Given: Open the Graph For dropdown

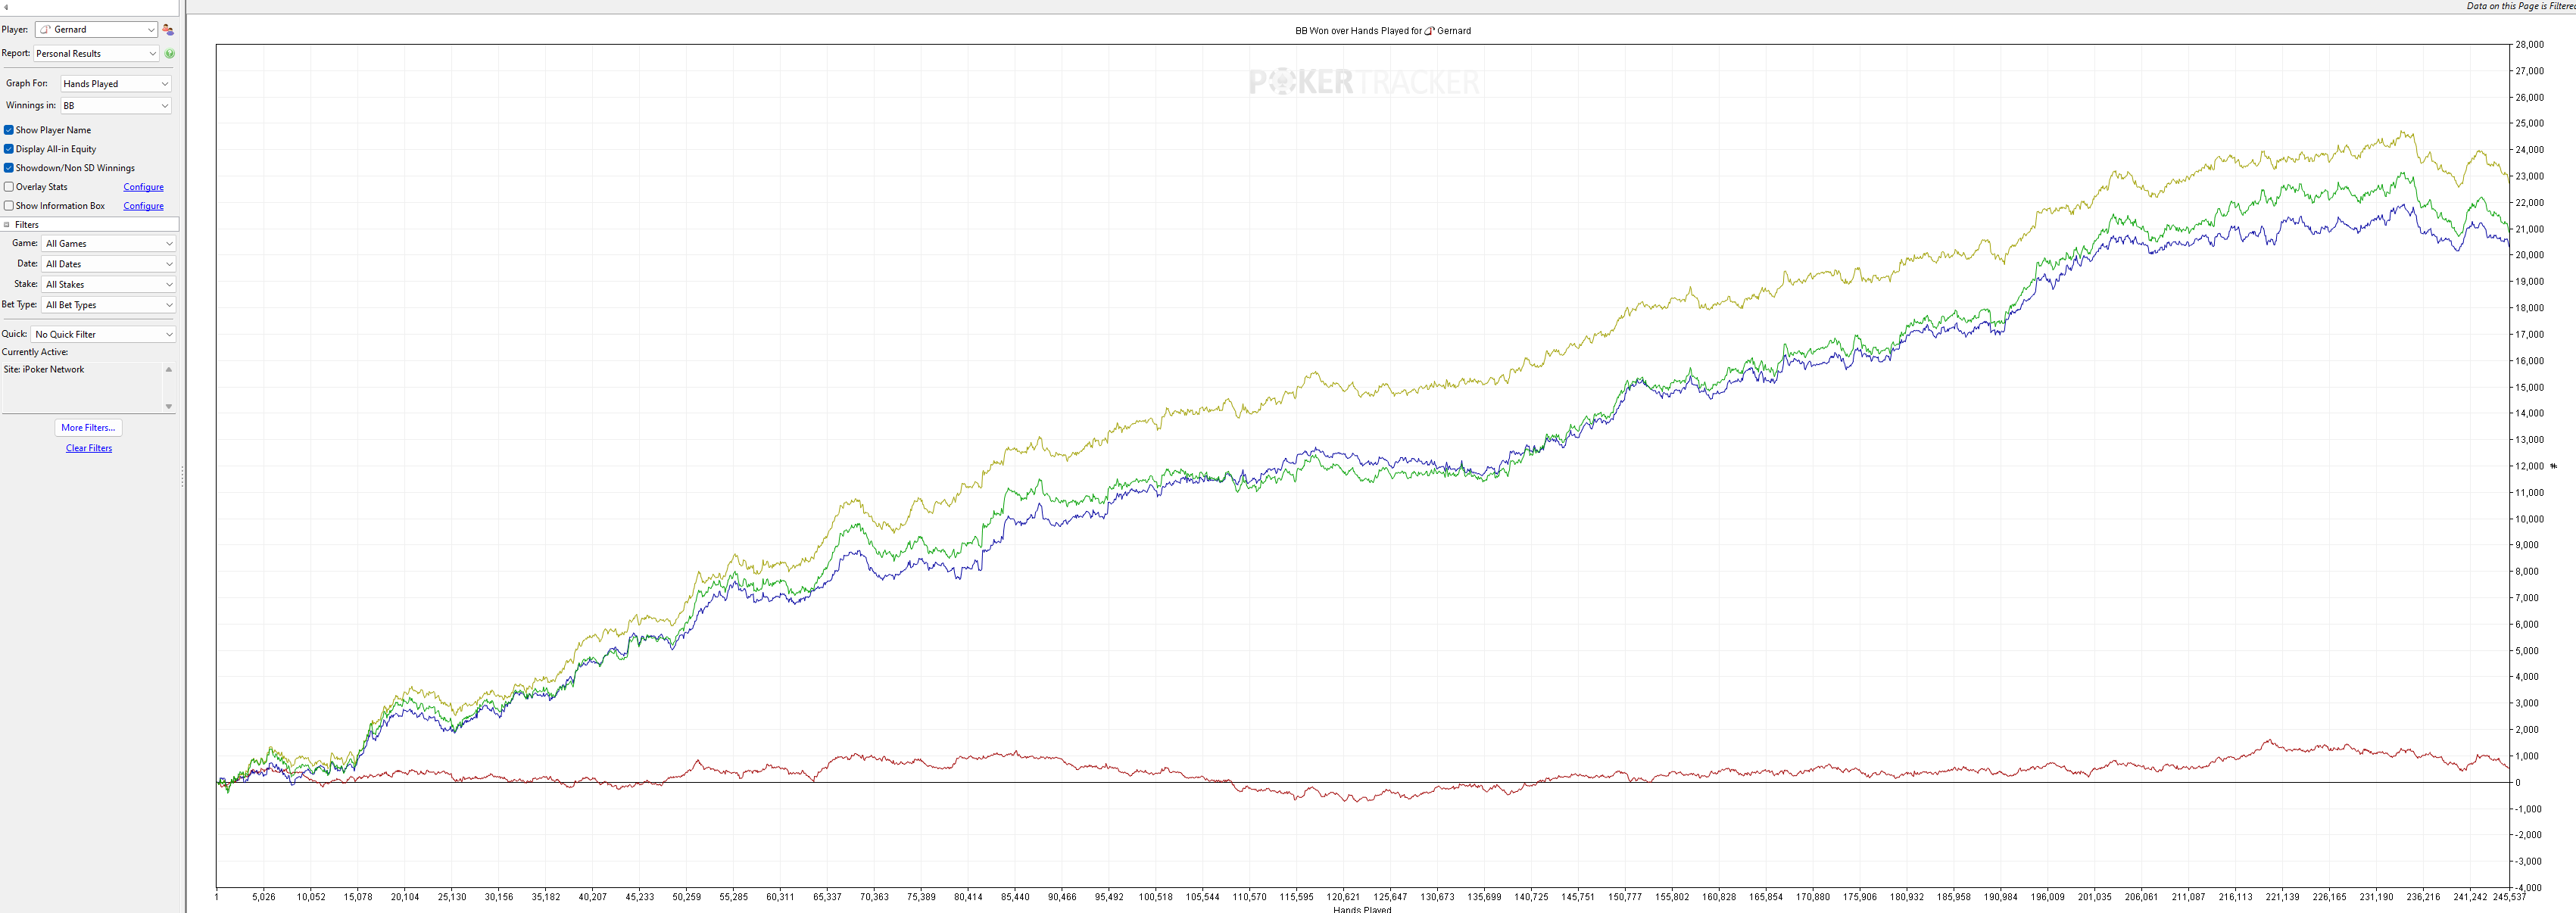Looking at the screenshot, I should click(116, 84).
